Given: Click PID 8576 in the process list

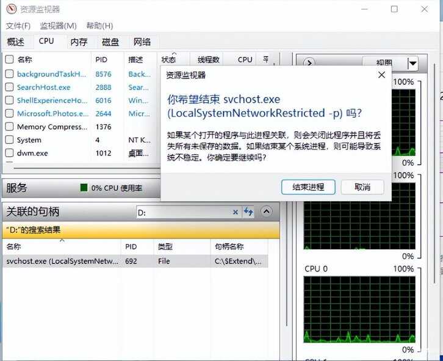Looking at the screenshot, I should 103,74.
